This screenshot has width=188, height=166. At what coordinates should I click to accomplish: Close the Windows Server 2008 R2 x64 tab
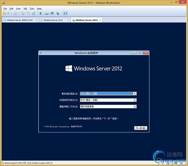[36, 20]
